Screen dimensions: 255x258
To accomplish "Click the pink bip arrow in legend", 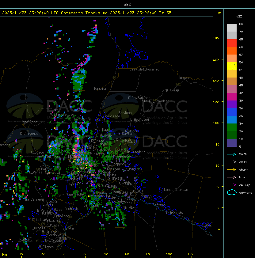I will point(232,177).
